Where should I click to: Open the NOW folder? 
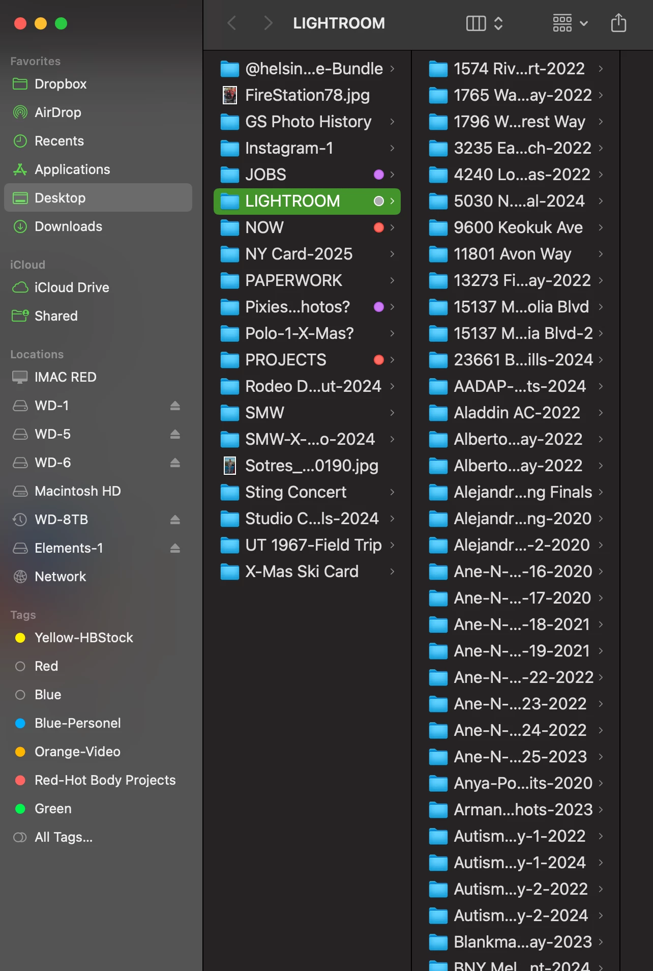click(x=307, y=227)
